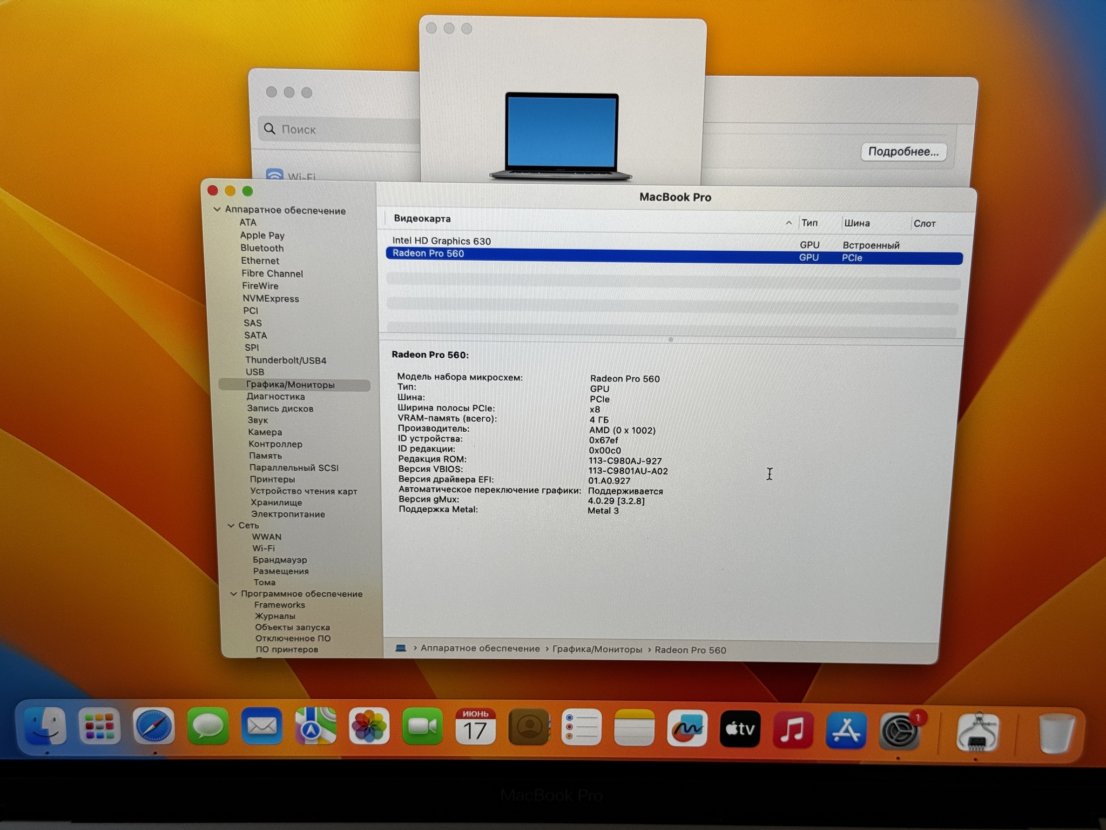Select Radeon Pro 560 row in list
This screenshot has width=1106, height=830.
point(674,256)
